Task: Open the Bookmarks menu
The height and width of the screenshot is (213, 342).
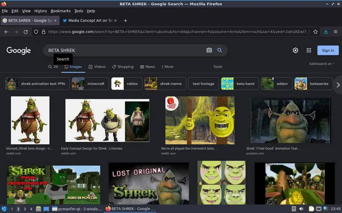Action: [x=61, y=11]
